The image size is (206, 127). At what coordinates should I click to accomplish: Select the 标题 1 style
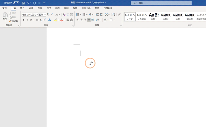[154, 17]
